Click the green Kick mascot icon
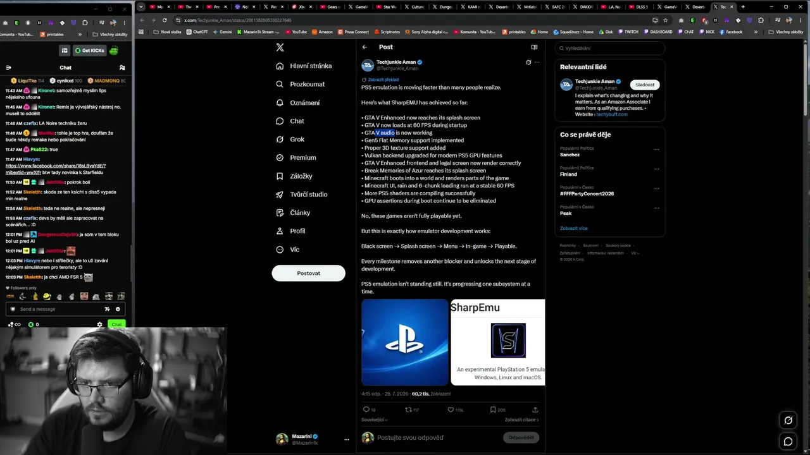This screenshot has height=455, width=810. point(114,51)
